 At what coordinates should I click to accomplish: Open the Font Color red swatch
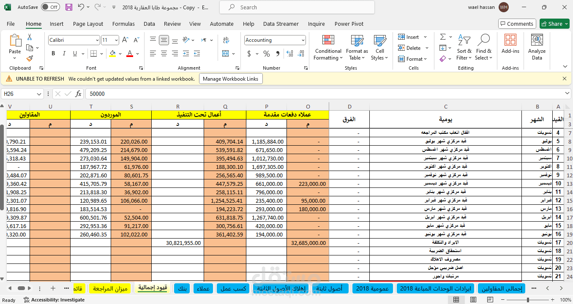click(130, 54)
